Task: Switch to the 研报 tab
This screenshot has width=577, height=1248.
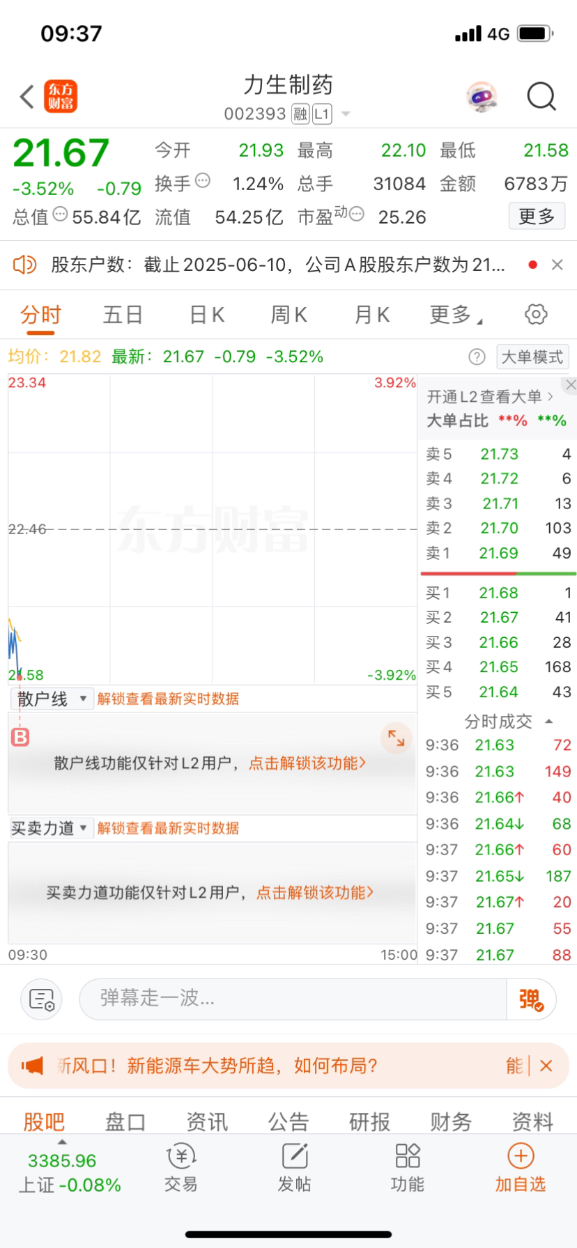Action: 369,1121
